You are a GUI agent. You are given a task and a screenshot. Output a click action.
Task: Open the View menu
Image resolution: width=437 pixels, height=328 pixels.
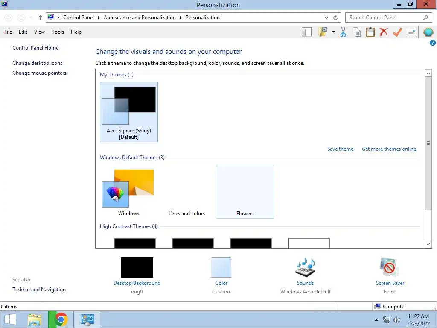click(x=39, y=32)
